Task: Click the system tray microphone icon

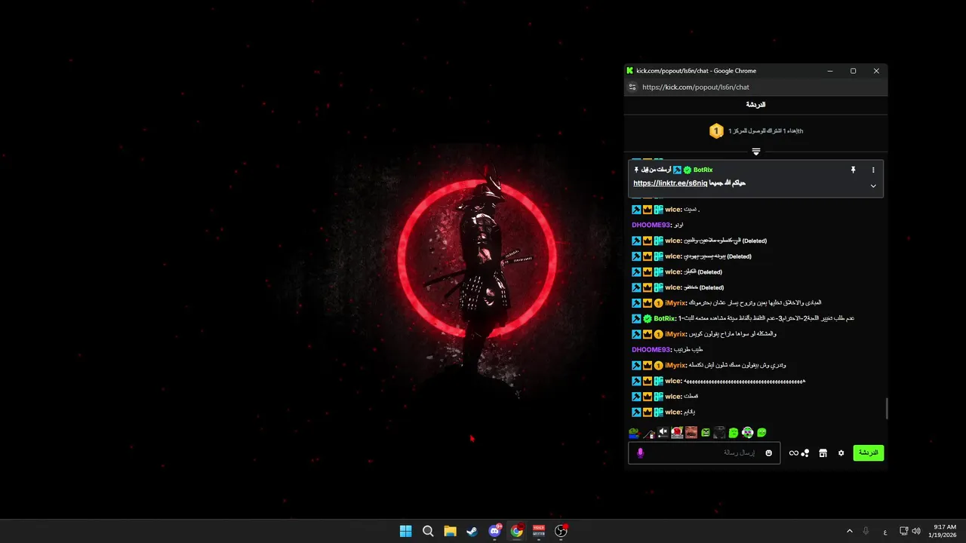Action: (x=866, y=531)
